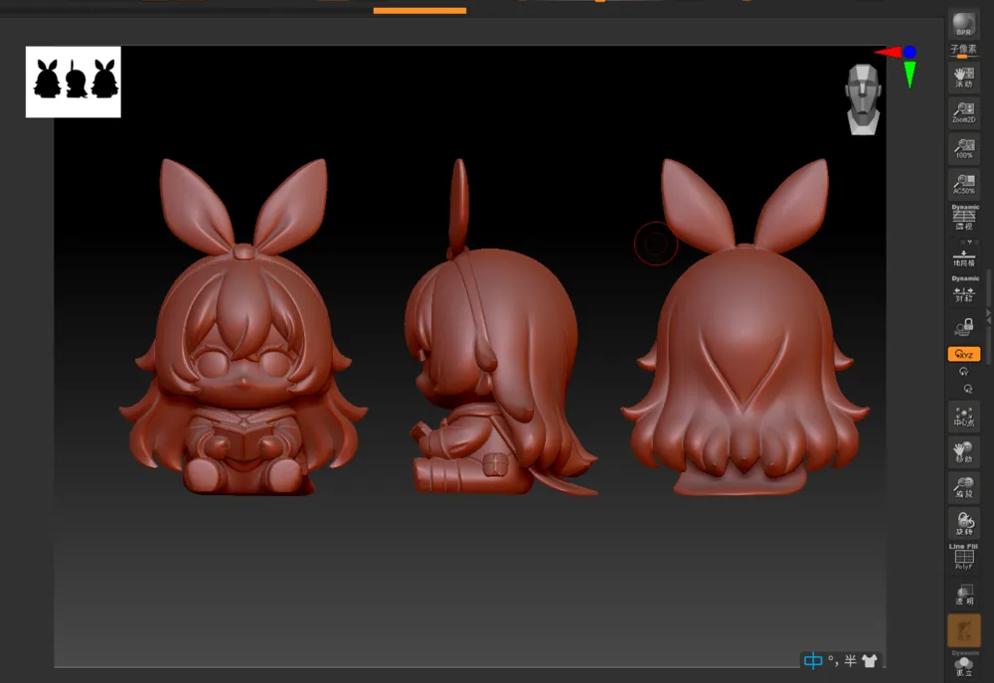Click the silhouette reference thumbnail
Viewport: 994px width, 683px height.
pyautogui.click(x=73, y=82)
